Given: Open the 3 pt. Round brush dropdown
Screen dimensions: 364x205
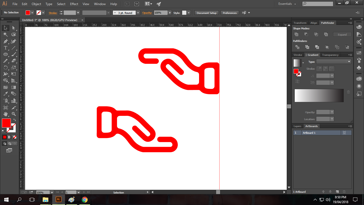Looking at the screenshot, I should [x=138, y=13].
